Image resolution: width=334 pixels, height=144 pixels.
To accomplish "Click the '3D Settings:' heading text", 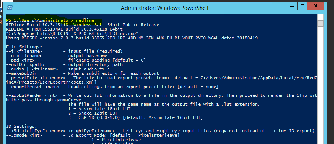I will 21,126.
